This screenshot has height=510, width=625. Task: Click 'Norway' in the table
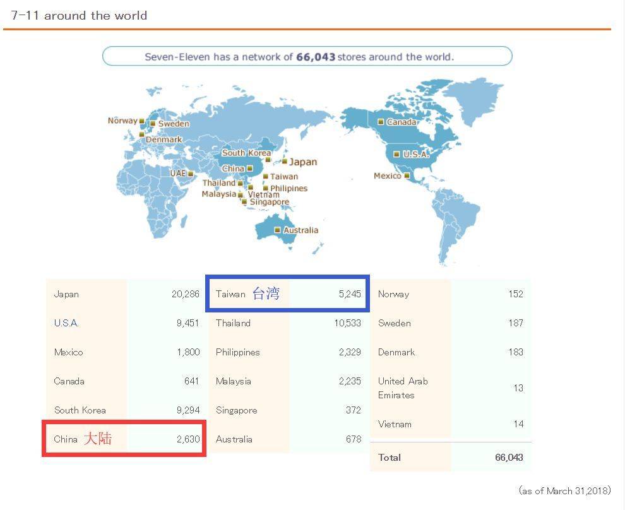393,294
